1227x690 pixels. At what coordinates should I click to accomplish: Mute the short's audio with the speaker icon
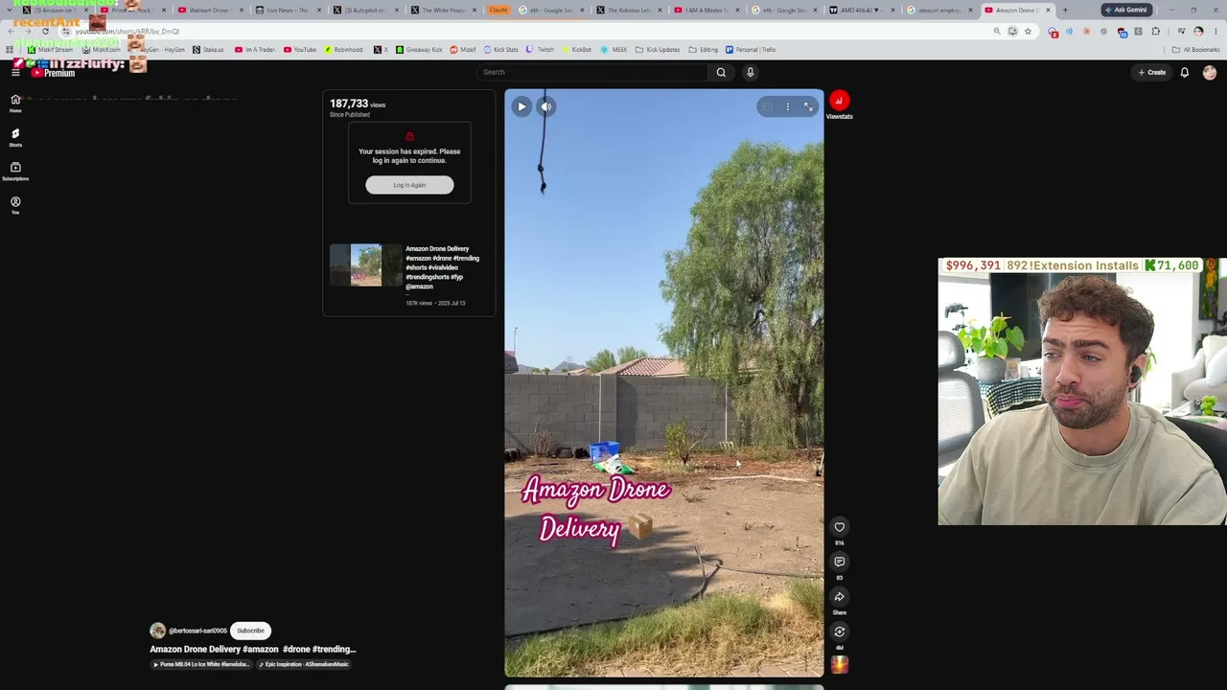tap(545, 106)
